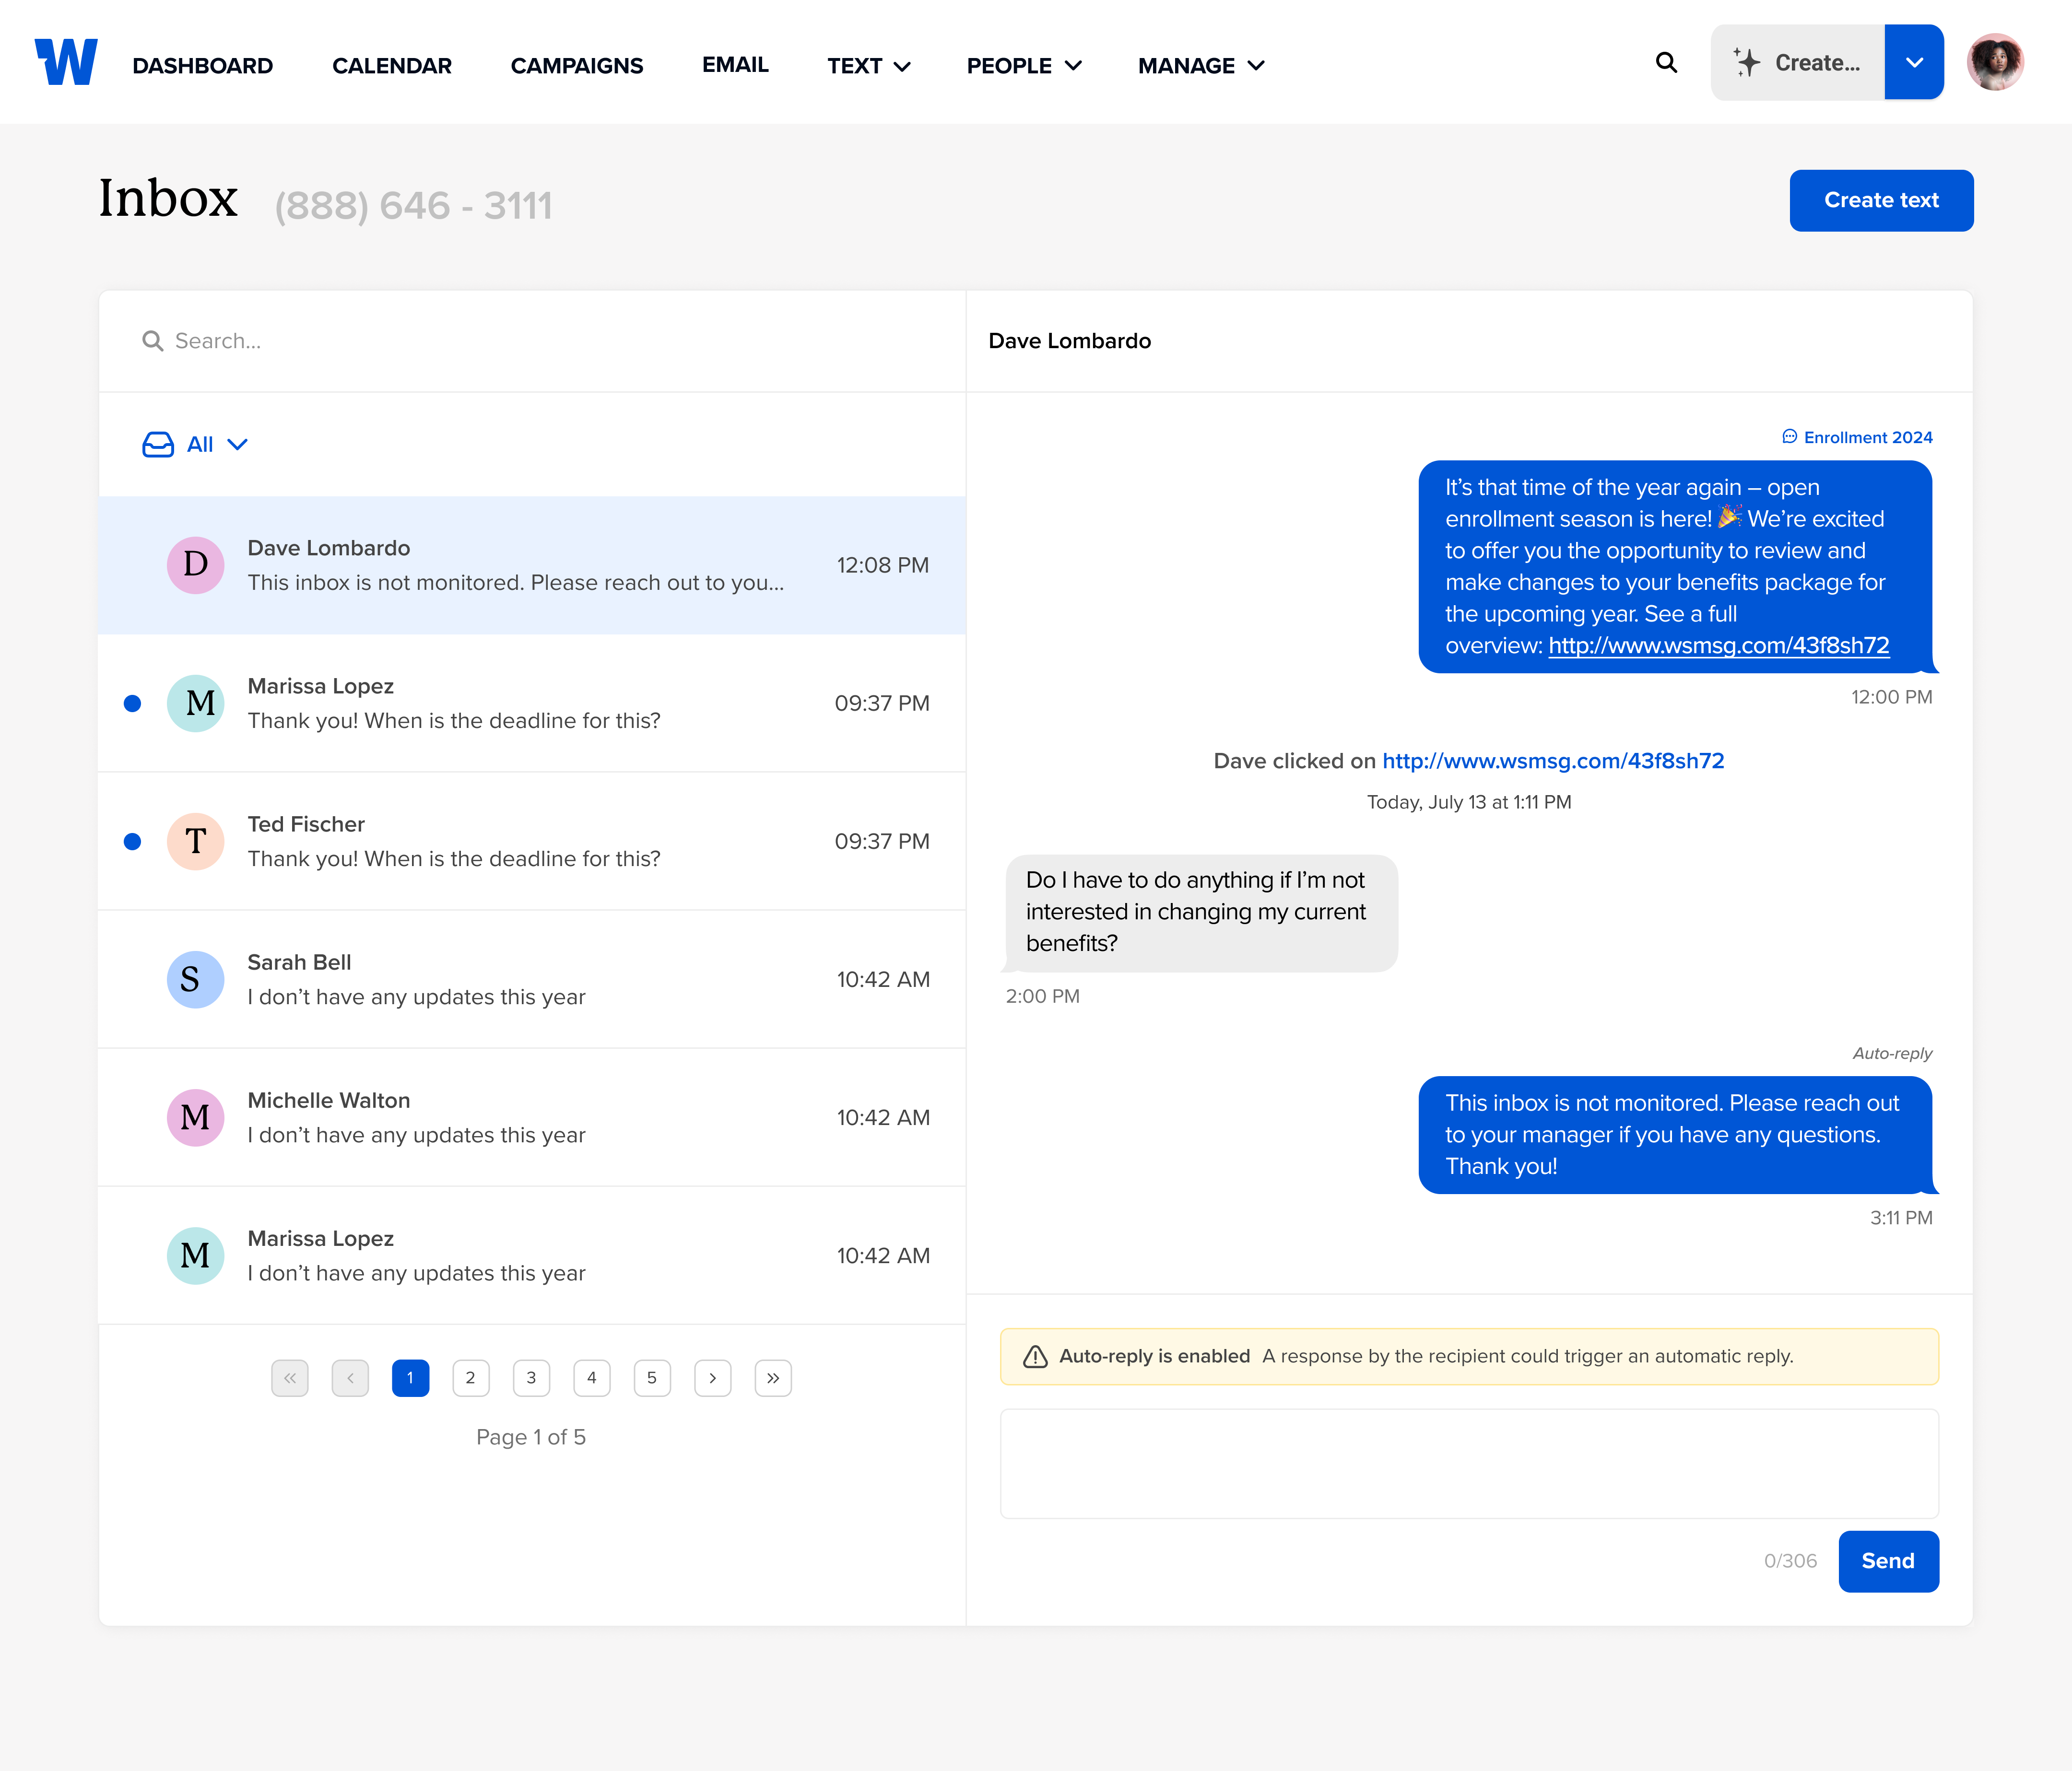Go to page 4

(x=592, y=1378)
